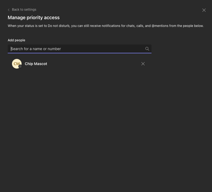Click the CM initials inside the avatar

(17, 64)
